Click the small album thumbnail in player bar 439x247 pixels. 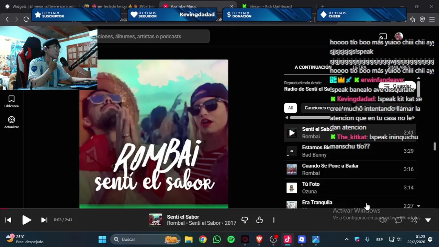pos(155,220)
